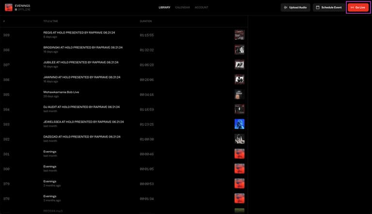
Task: Select title DAZEGXD AT HOLO PRESENTED BY RAPRAVE
Action: (81, 137)
